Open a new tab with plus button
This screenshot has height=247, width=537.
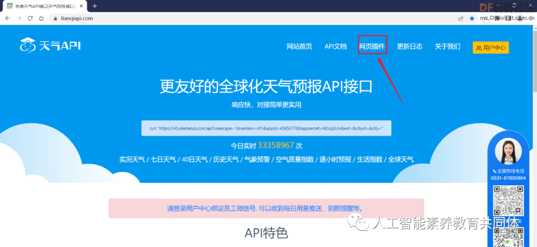95,6
